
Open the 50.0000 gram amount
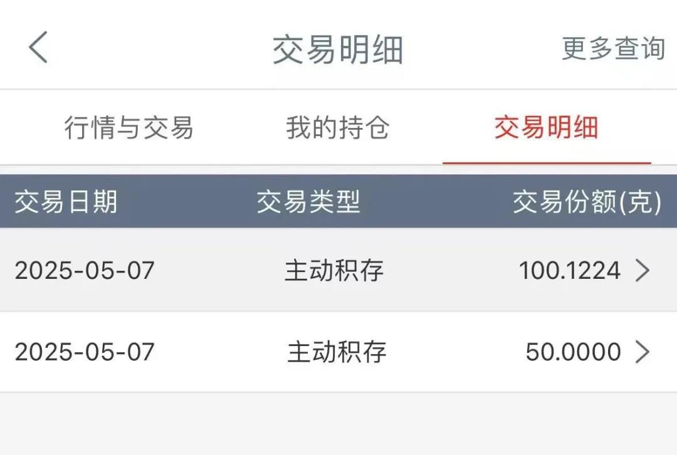573,352
